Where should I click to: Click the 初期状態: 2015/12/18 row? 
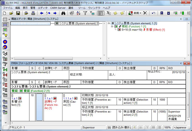point(133,95)
